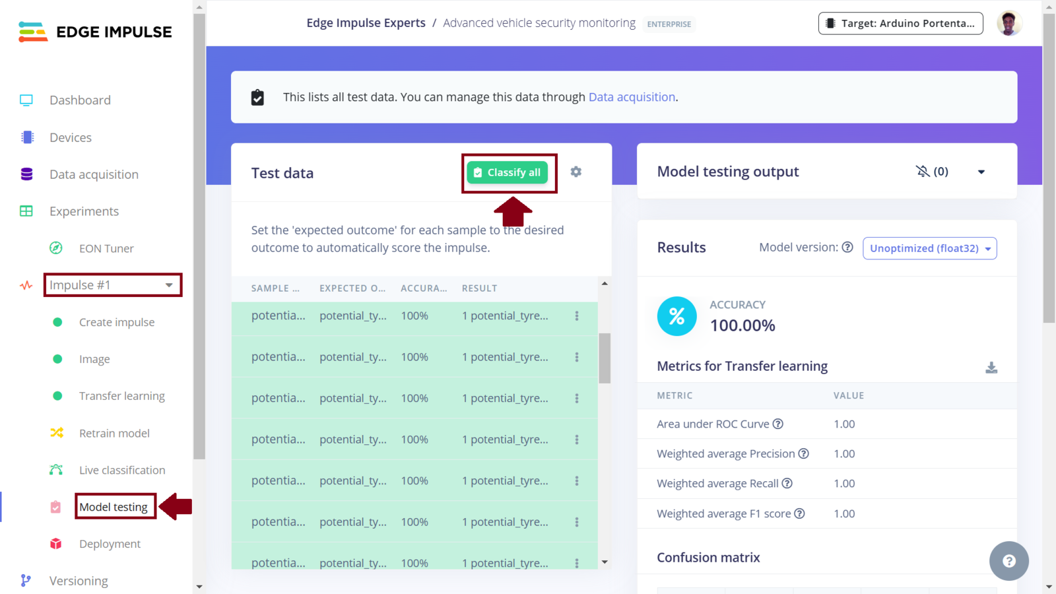Select Target: Arduino Portenta device
The height and width of the screenshot is (594, 1056).
(x=900, y=23)
